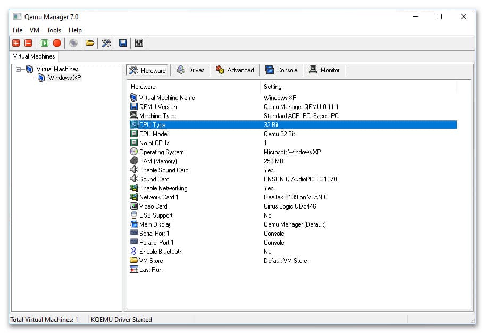Click the Parallel Port 1 connector icon
The width and height of the screenshot is (485, 333).
134,242
